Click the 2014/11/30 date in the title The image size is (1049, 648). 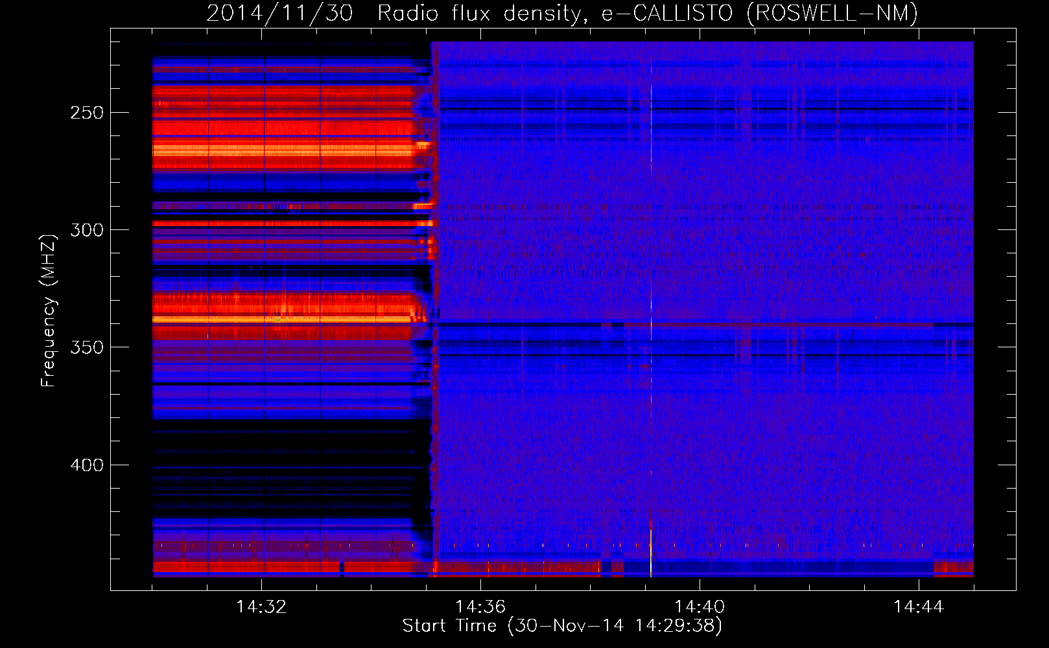(280, 13)
